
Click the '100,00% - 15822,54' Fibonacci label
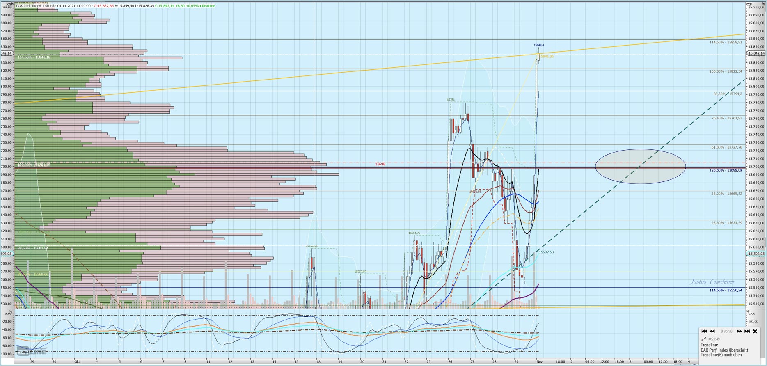pos(726,71)
